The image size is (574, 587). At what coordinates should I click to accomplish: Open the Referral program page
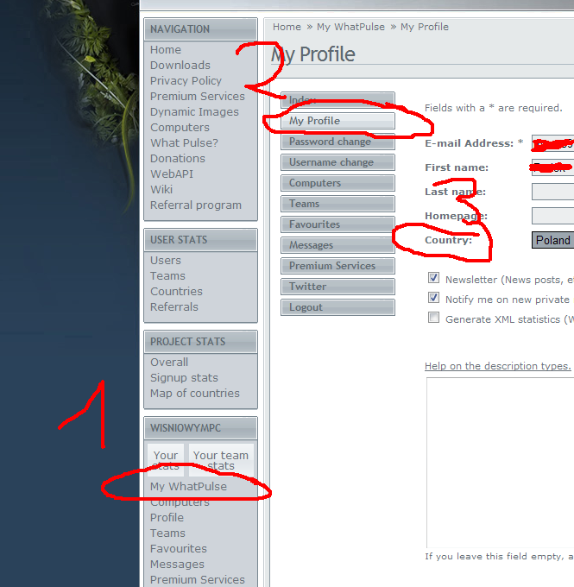(x=196, y=205)
